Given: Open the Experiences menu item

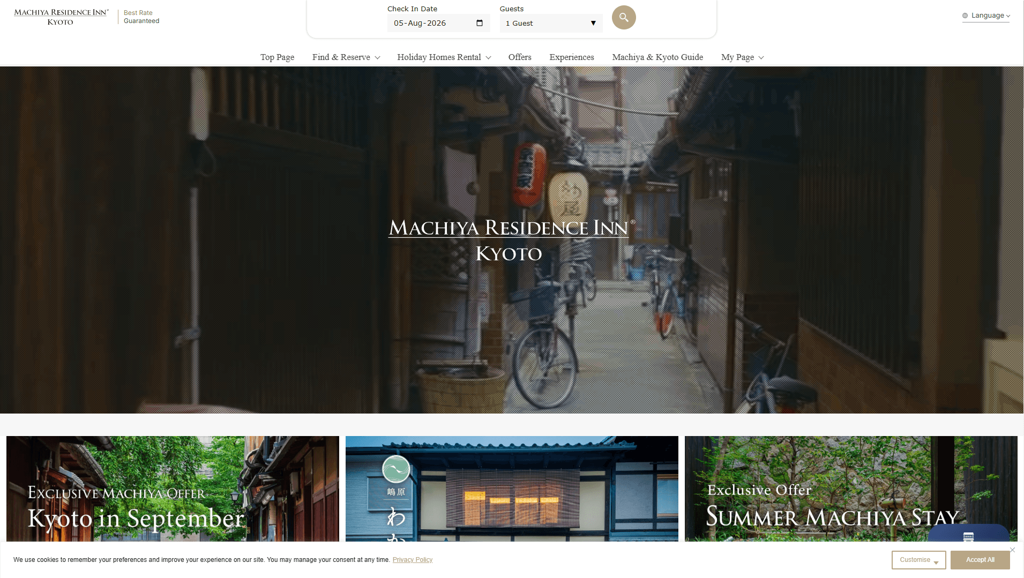Looking at the screenshot, I should pyautogui.click(x=571, y=57).
